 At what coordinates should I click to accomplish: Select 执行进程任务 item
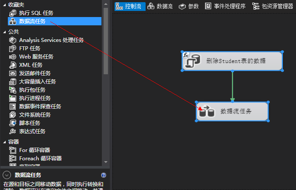point(55,98)
